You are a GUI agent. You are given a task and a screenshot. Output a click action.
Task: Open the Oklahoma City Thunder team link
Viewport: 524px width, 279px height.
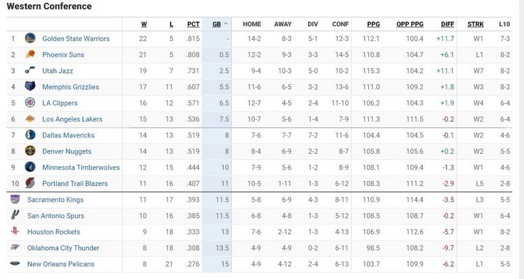click(x=62, y=248)
